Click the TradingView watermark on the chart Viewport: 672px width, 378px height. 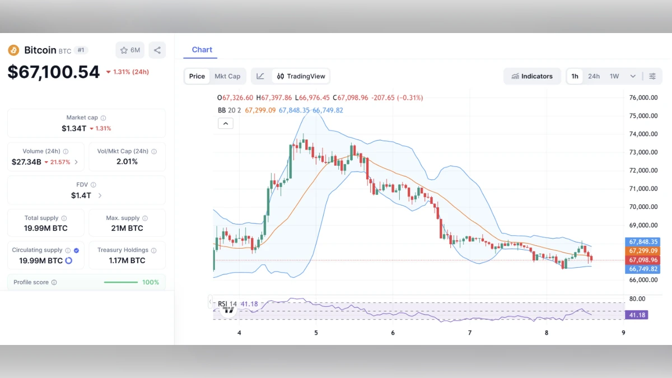(x=227, y=309)
